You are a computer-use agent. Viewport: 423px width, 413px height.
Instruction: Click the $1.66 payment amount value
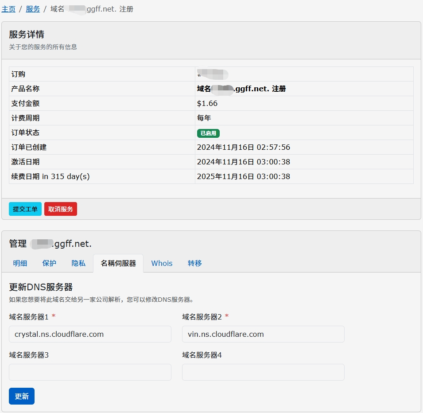pyautogui.click(x=207, y=103)
